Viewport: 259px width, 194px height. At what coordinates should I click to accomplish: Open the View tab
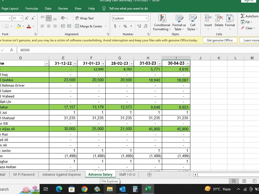pyautogui.click(x=78, y=9)
